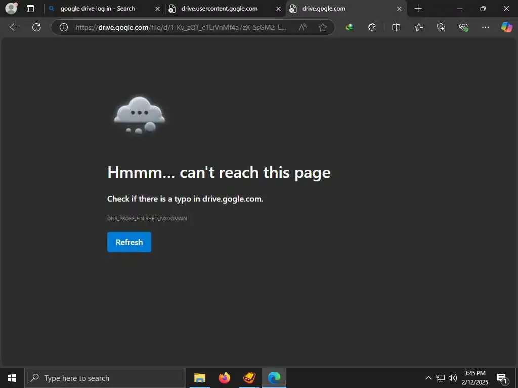Close the drive.usercontent.gogle.com tab
This screenshot has height=388, width=518.
(x=279, y=9)
